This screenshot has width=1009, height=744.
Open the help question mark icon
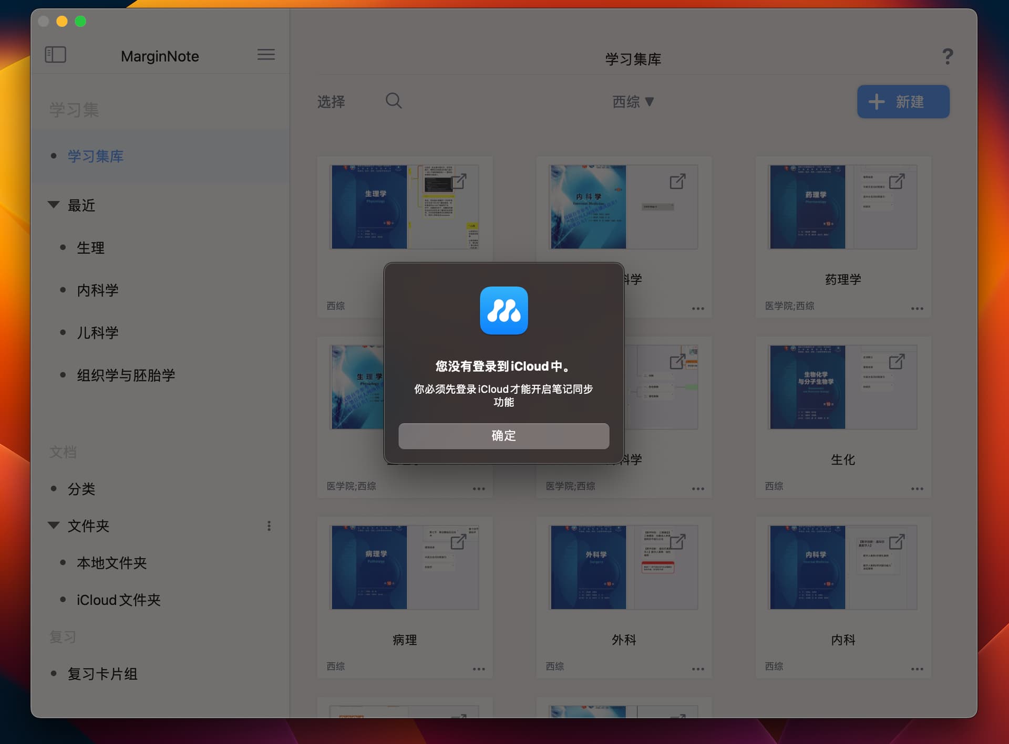(948, 56)
